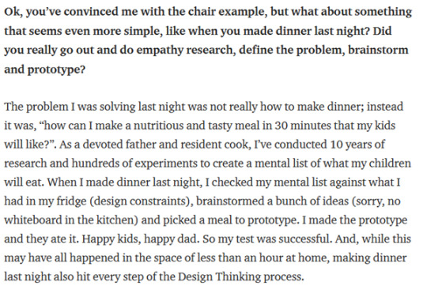Click the bold word "prototype?" in the question
The width and height of the screenshot is (427, 297).
(x=56, y=70)
